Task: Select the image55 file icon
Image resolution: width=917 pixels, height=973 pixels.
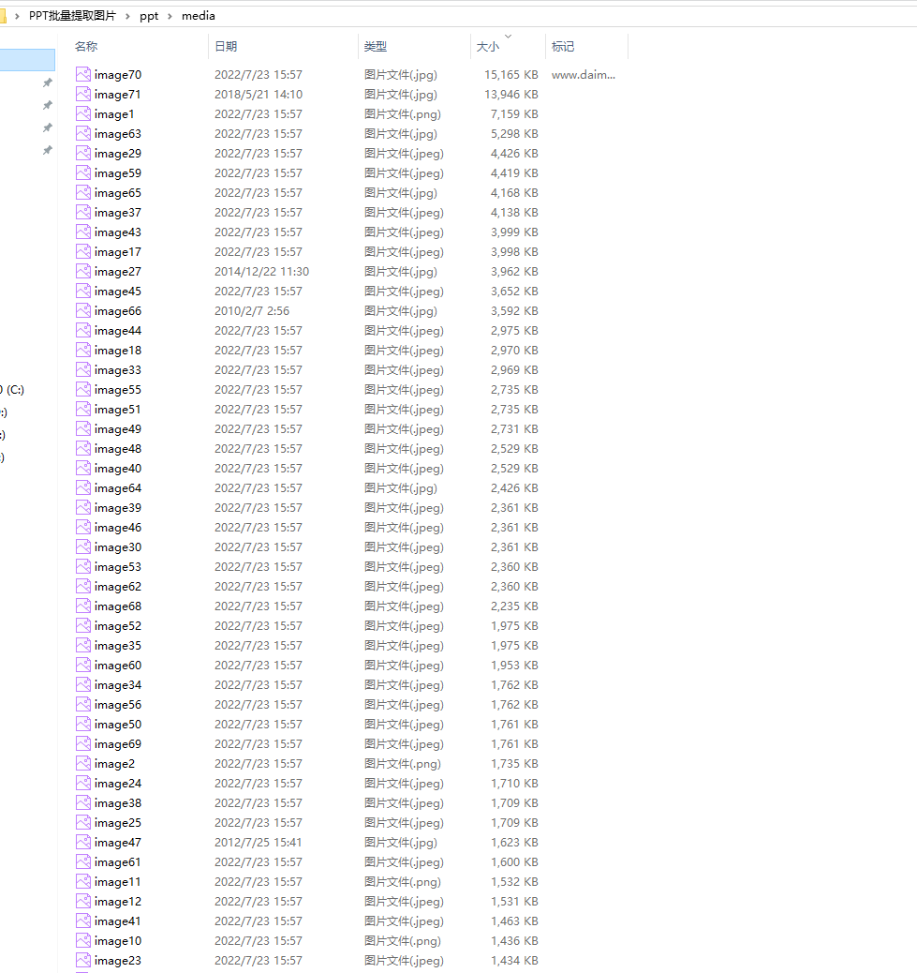Action: 83,390
